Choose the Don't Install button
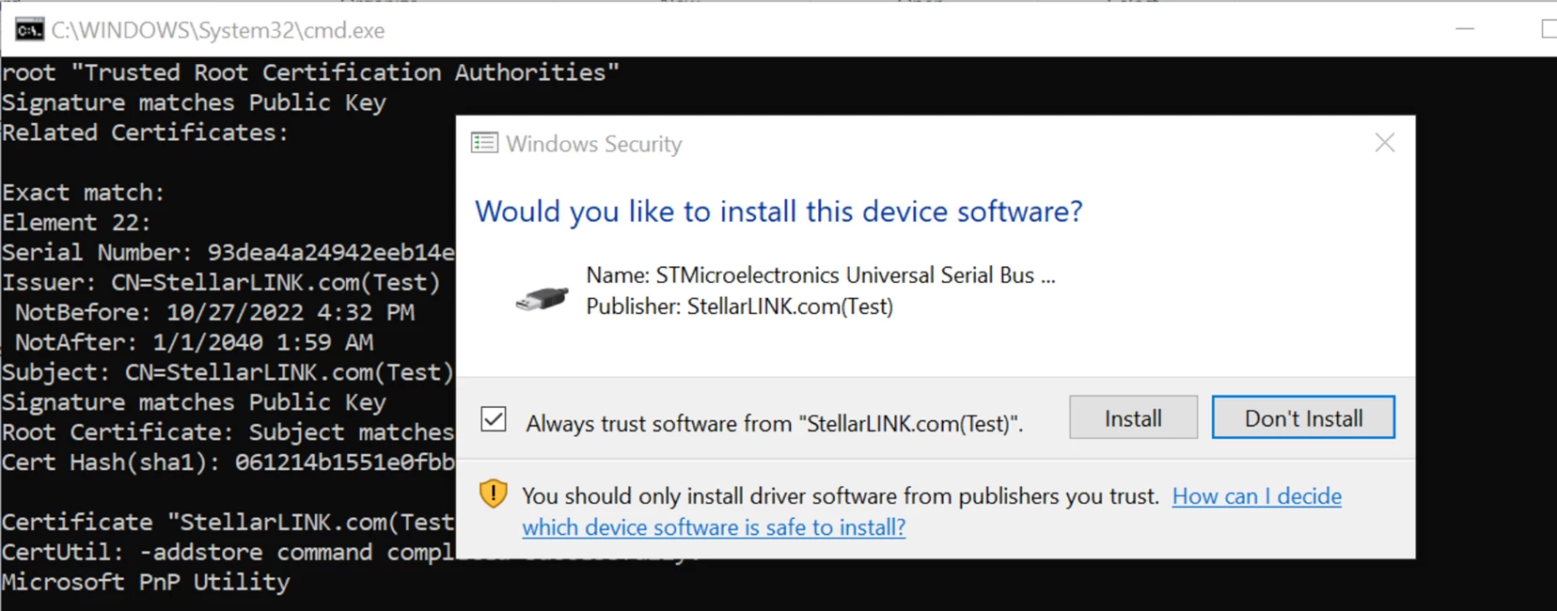The width and height of the screenshot is (1557, 611). (x=1303, y=417)
